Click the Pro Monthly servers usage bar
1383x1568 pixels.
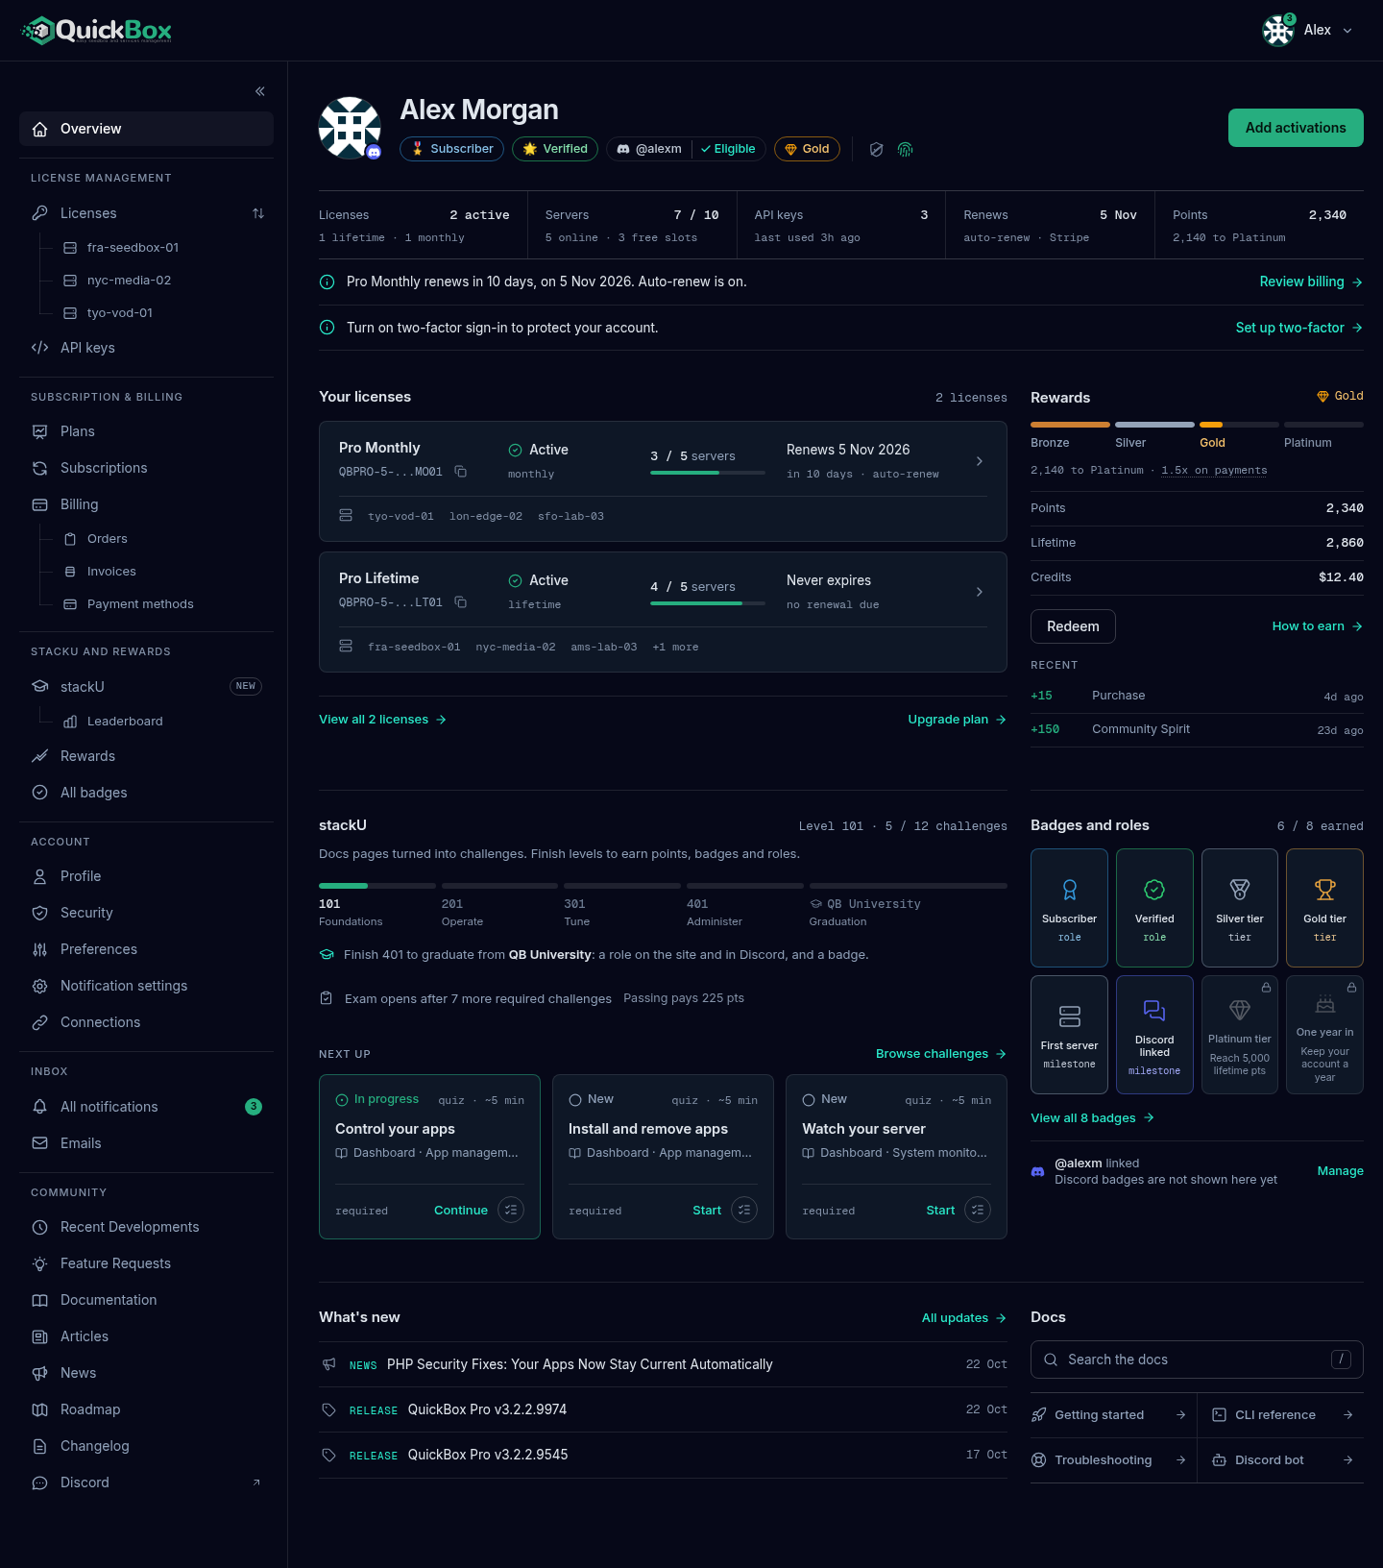pos(708,473)
